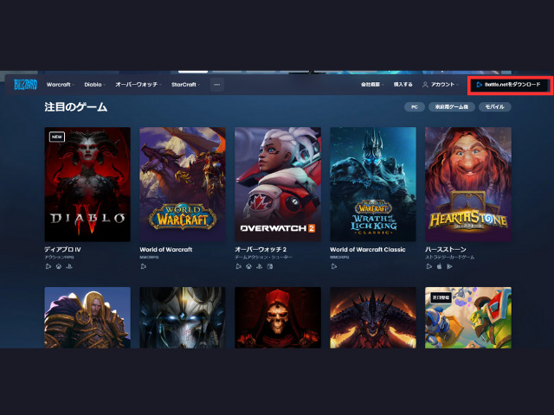Click Battle.netをダウンロード button
Screen dimensions: 554x415
(510, 85)
